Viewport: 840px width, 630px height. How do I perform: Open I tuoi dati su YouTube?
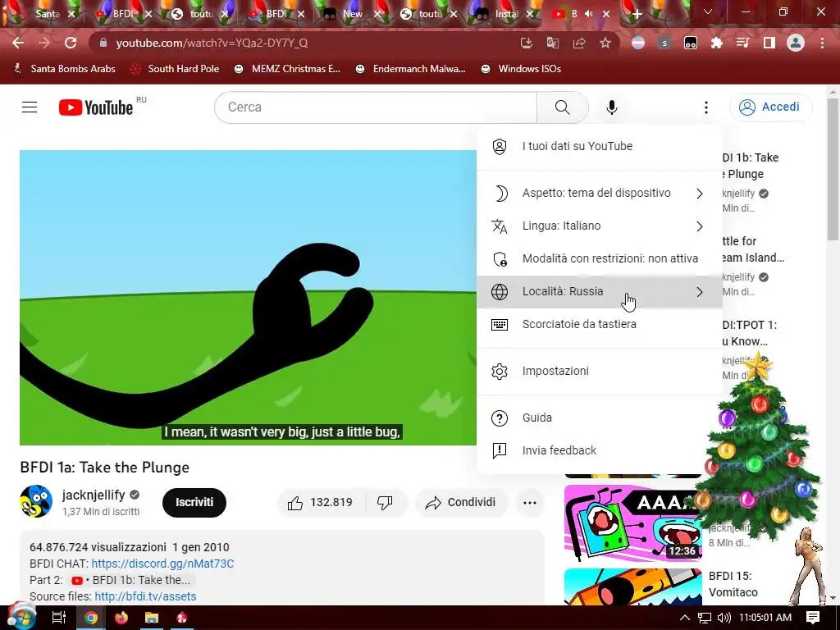(600, 146)
